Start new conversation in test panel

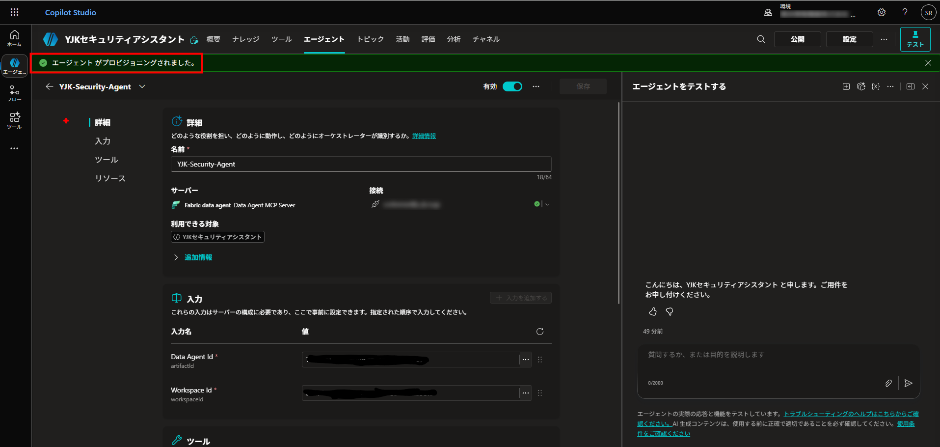click(846, 86)
